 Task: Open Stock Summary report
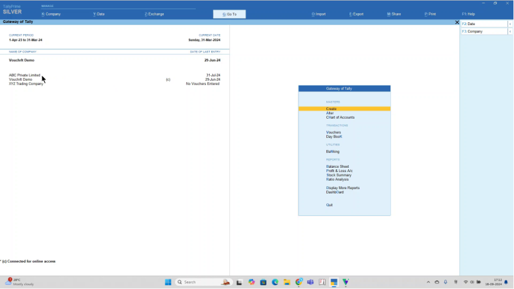click(339, 175)
